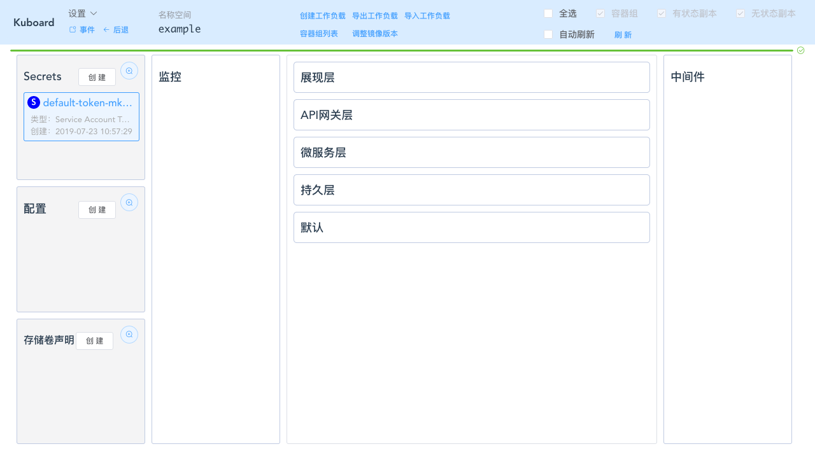815x458 pixels.
Task: Click the green success check icon
Action: (801, 50)
